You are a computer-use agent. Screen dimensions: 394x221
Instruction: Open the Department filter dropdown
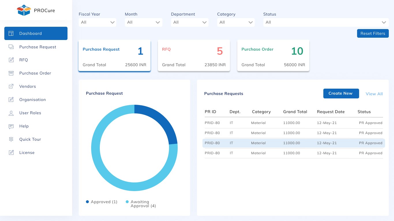click(x=190, y=22)
